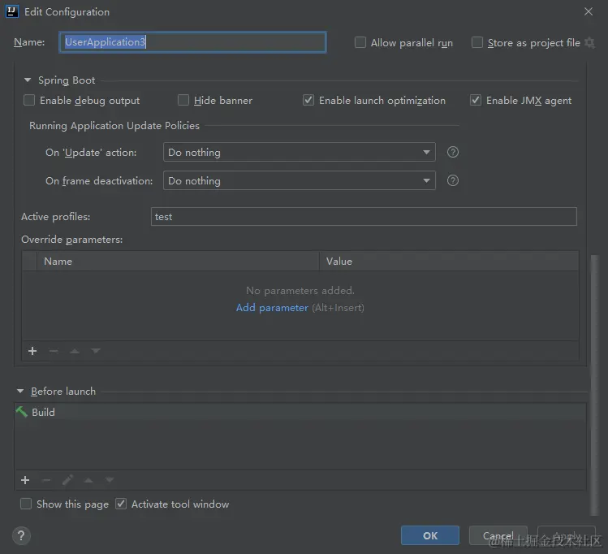Edit the selected Before launch task

[67, 480]
